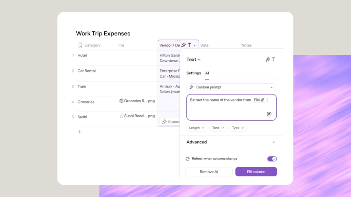The image size is (351, 197).
Task: Click the AI sparkle icon in Vendor column header
Action: tap(184, 45)
